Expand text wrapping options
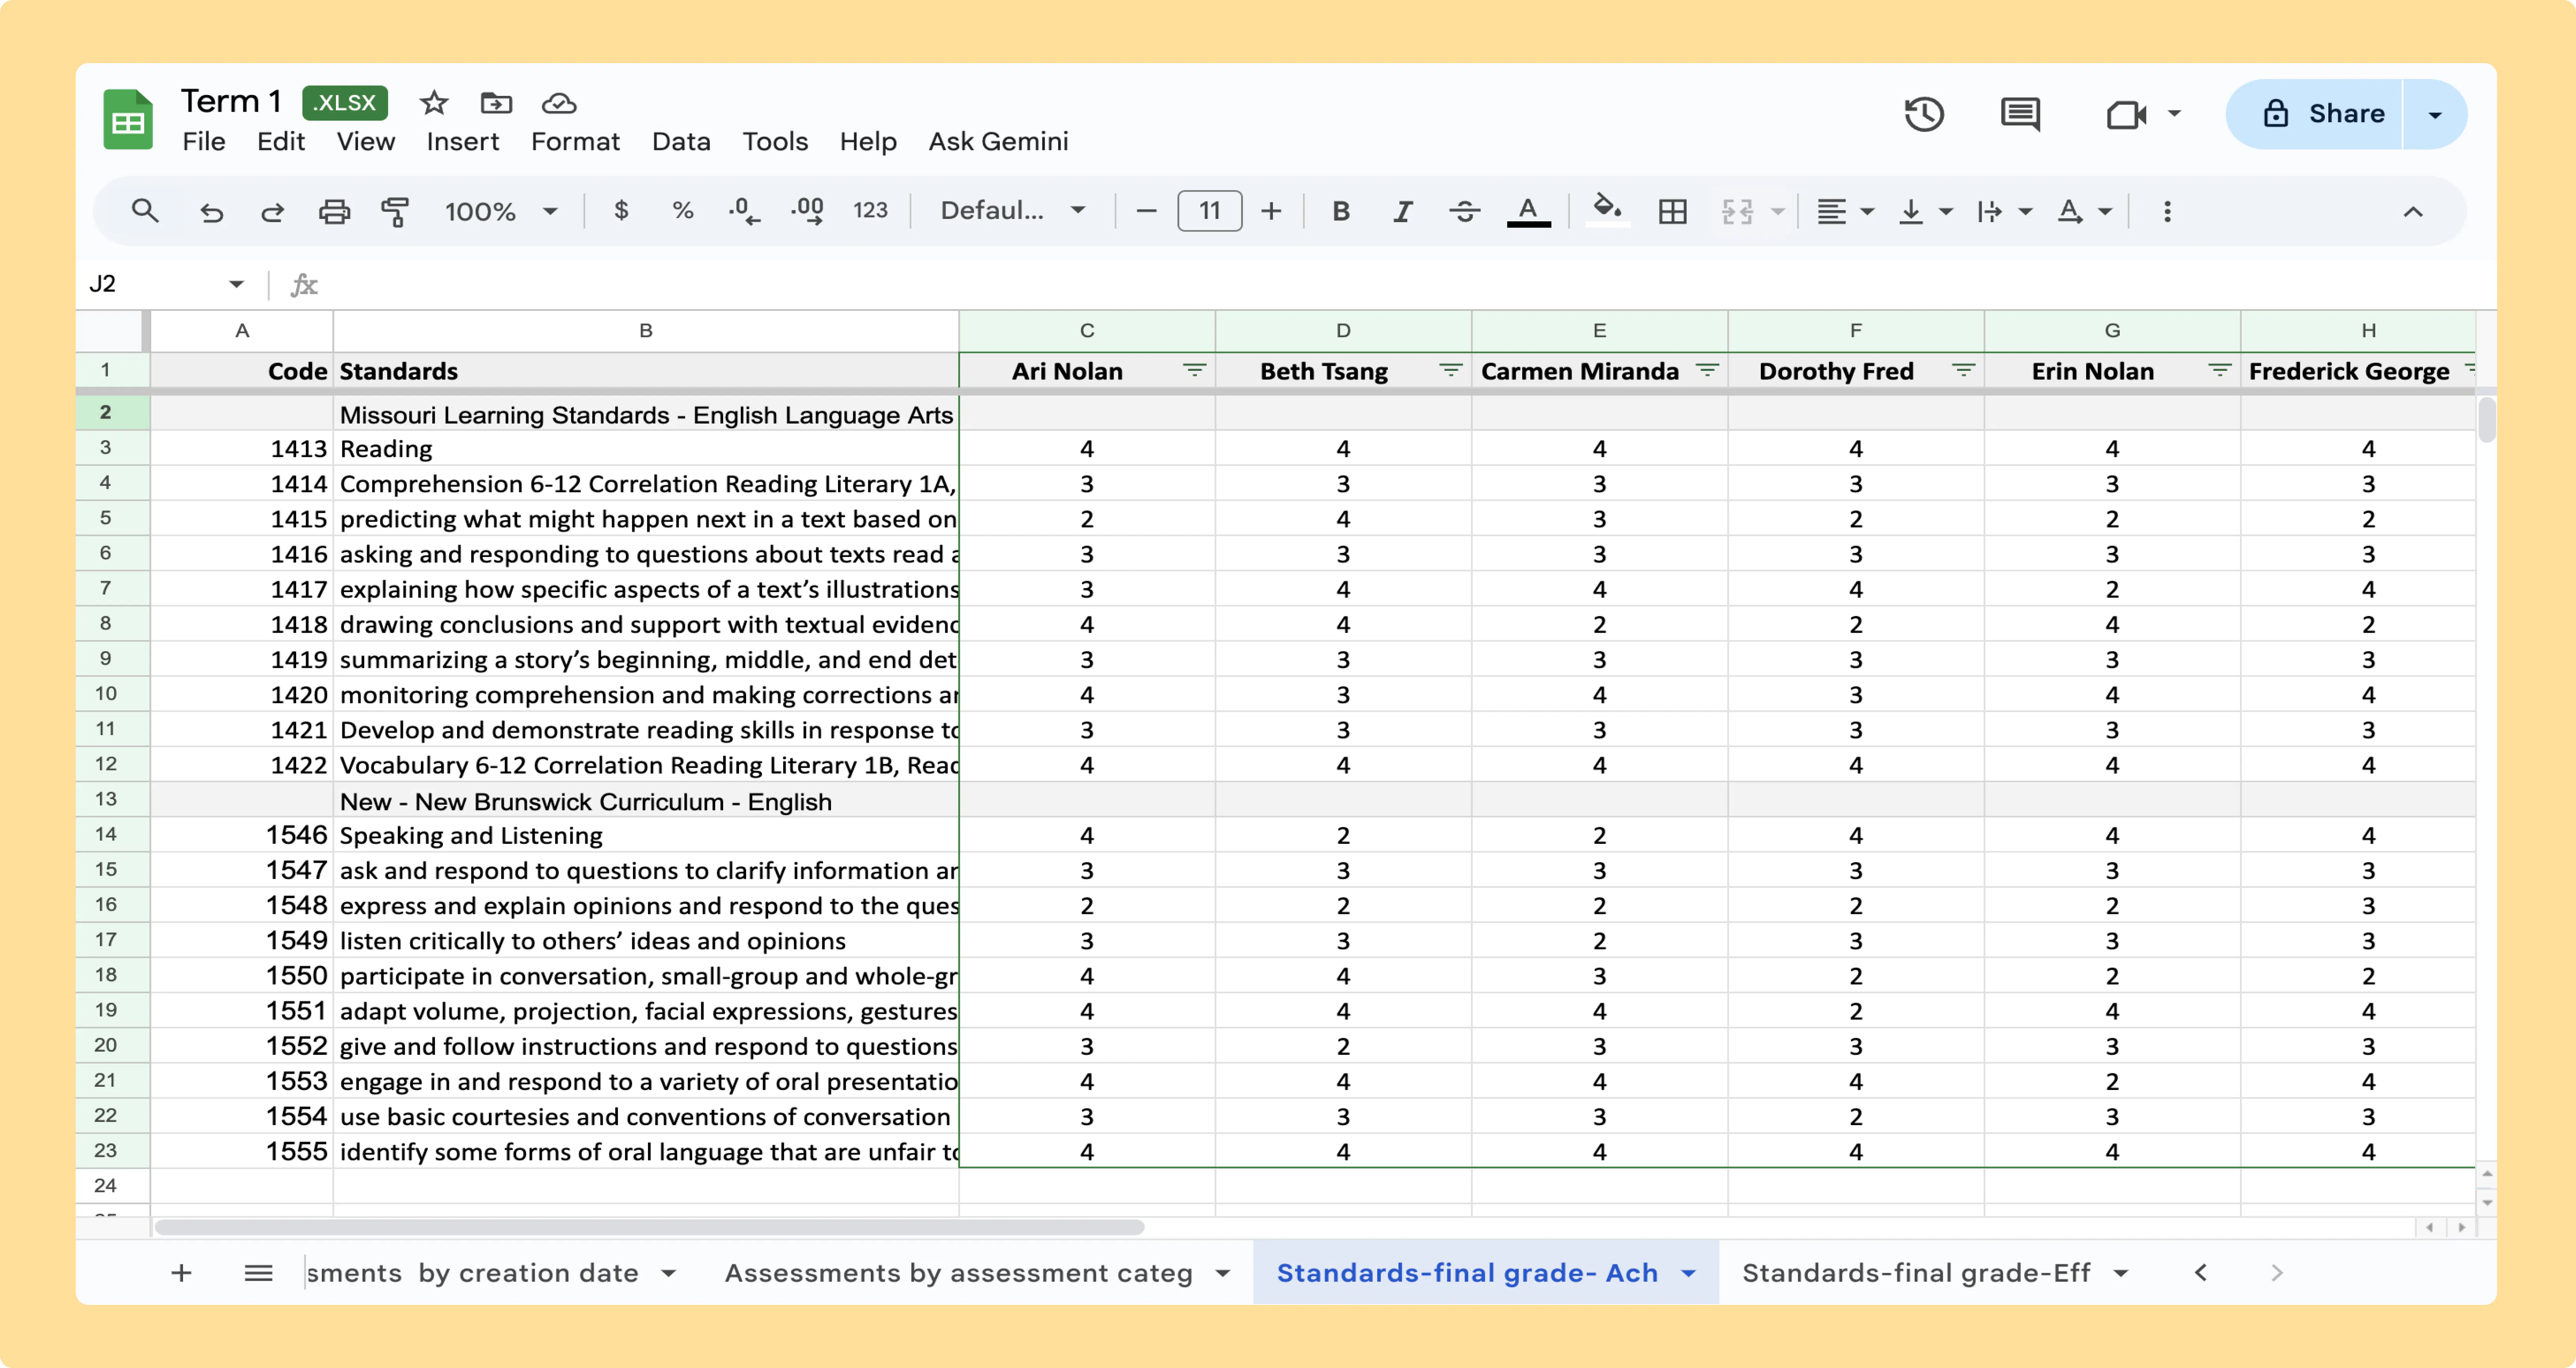 click(x=2025, y=212)
